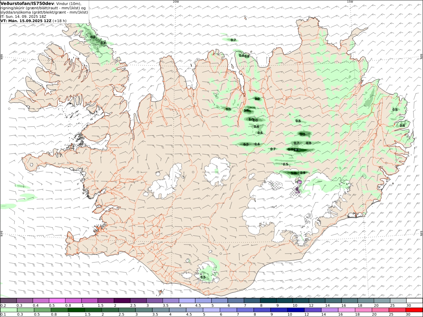Image resolution: width=423 pixels, height=317 pixels.
Task: Click the '0.1' legend label
Action: 3,315
